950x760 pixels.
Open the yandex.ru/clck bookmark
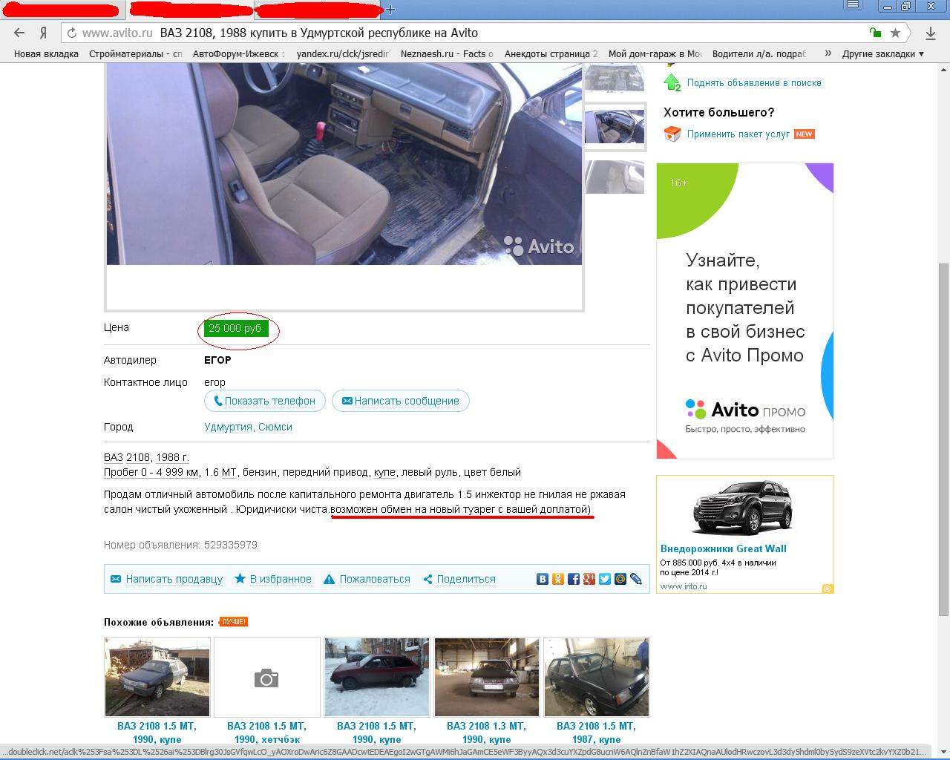coord(343,53)
